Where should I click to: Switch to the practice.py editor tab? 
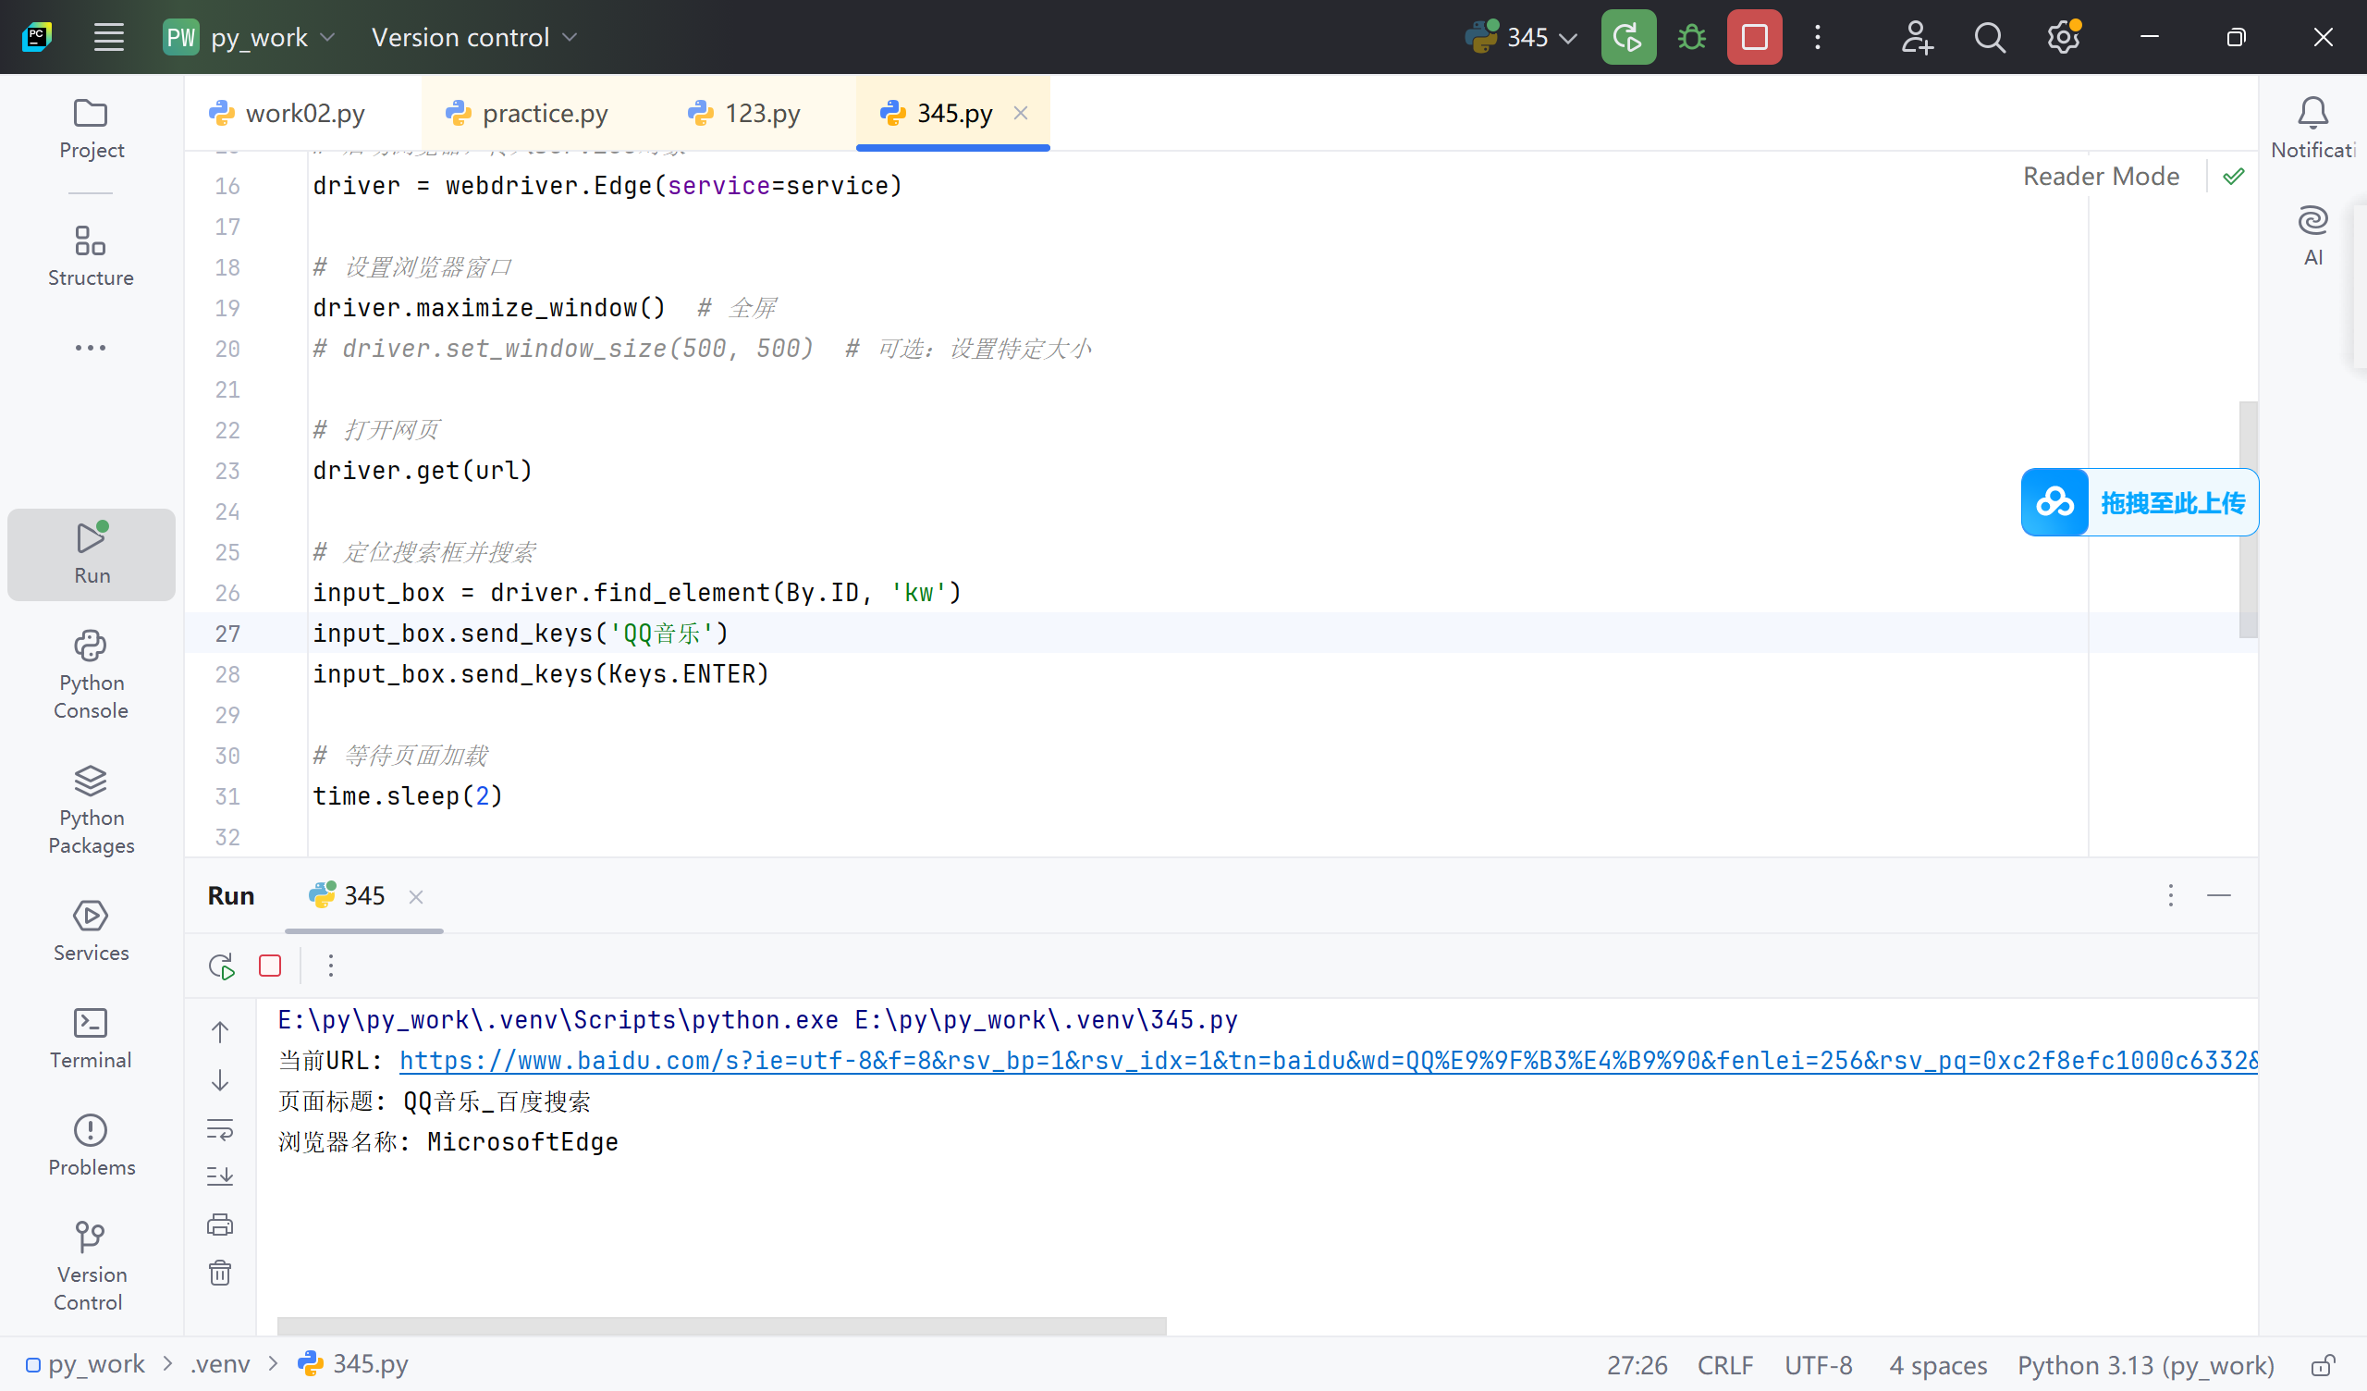tap(544, 114)
